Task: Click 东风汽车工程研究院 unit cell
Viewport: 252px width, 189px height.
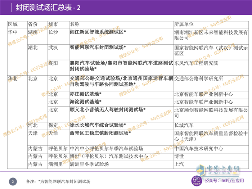Action: 211,68
